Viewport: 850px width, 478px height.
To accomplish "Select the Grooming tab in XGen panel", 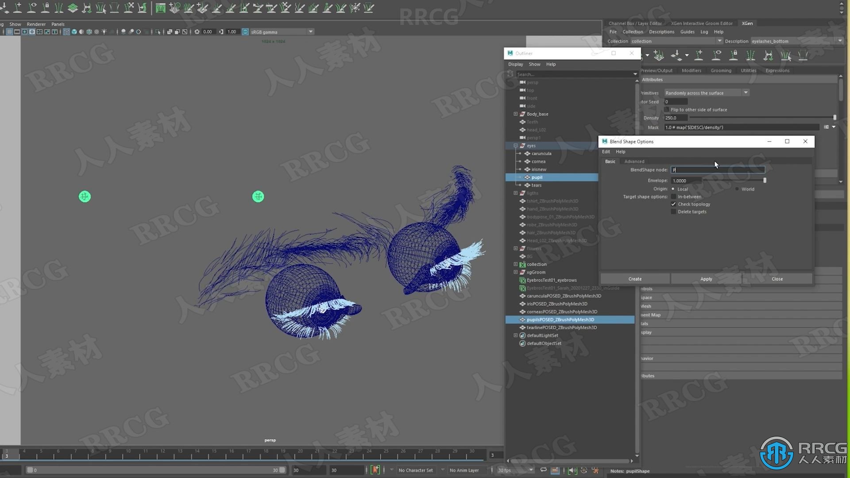I will tap(720, 70).
